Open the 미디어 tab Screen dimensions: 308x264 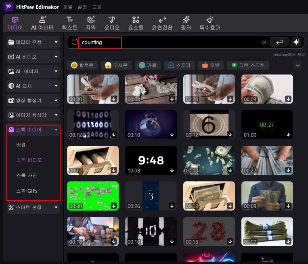click(15, 23)
